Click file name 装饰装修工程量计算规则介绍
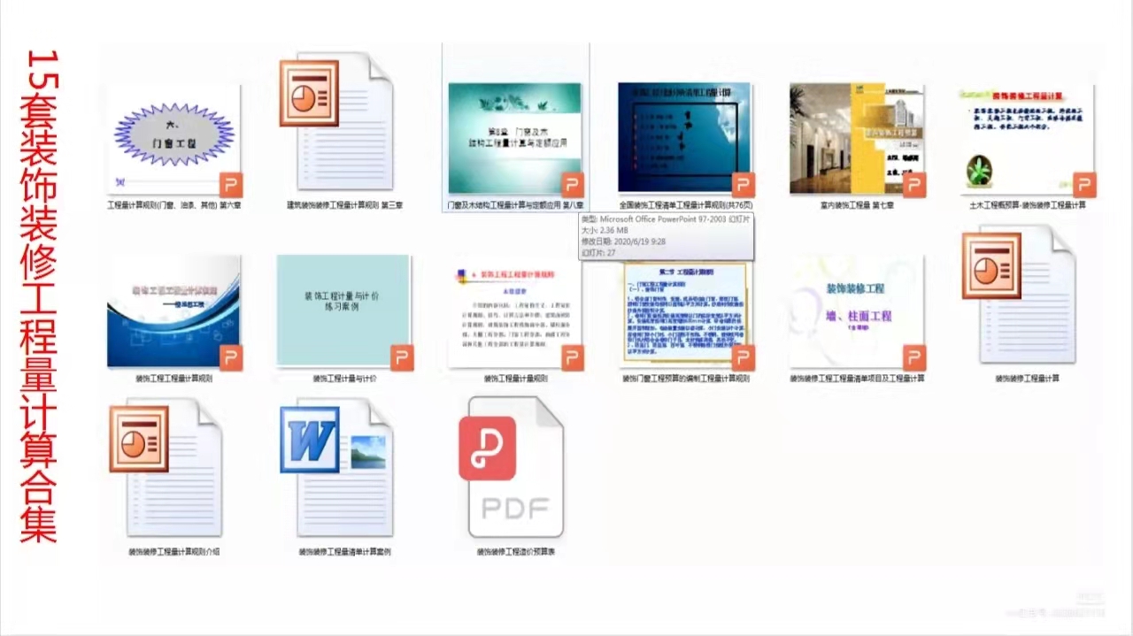1133x636 pixels. [174, 551]
